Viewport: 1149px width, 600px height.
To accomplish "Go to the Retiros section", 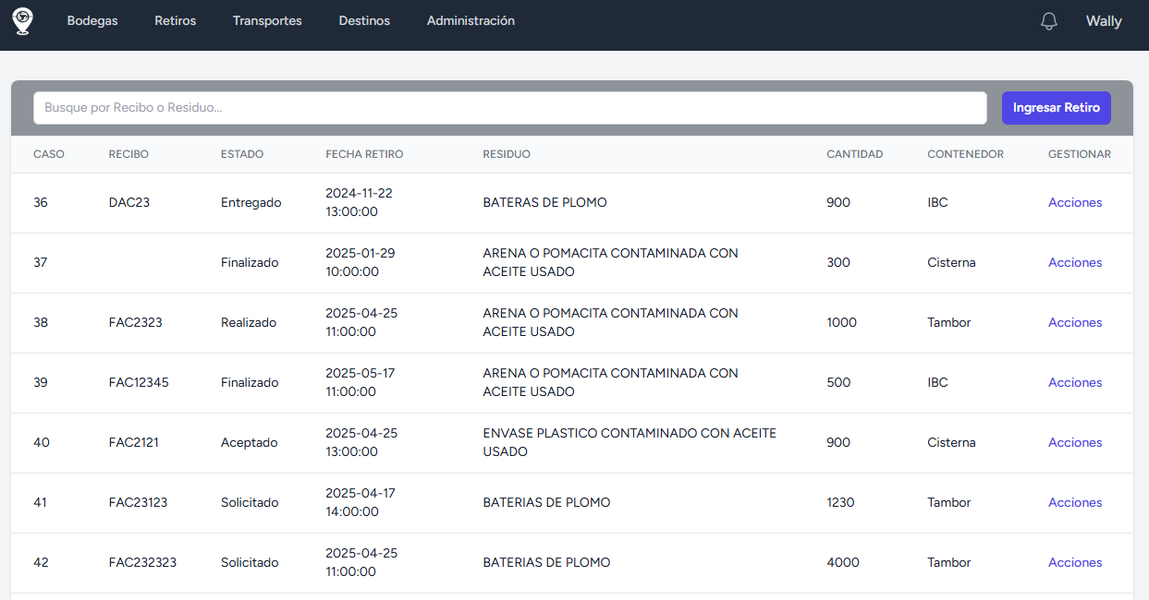I will tap(175, 21).
